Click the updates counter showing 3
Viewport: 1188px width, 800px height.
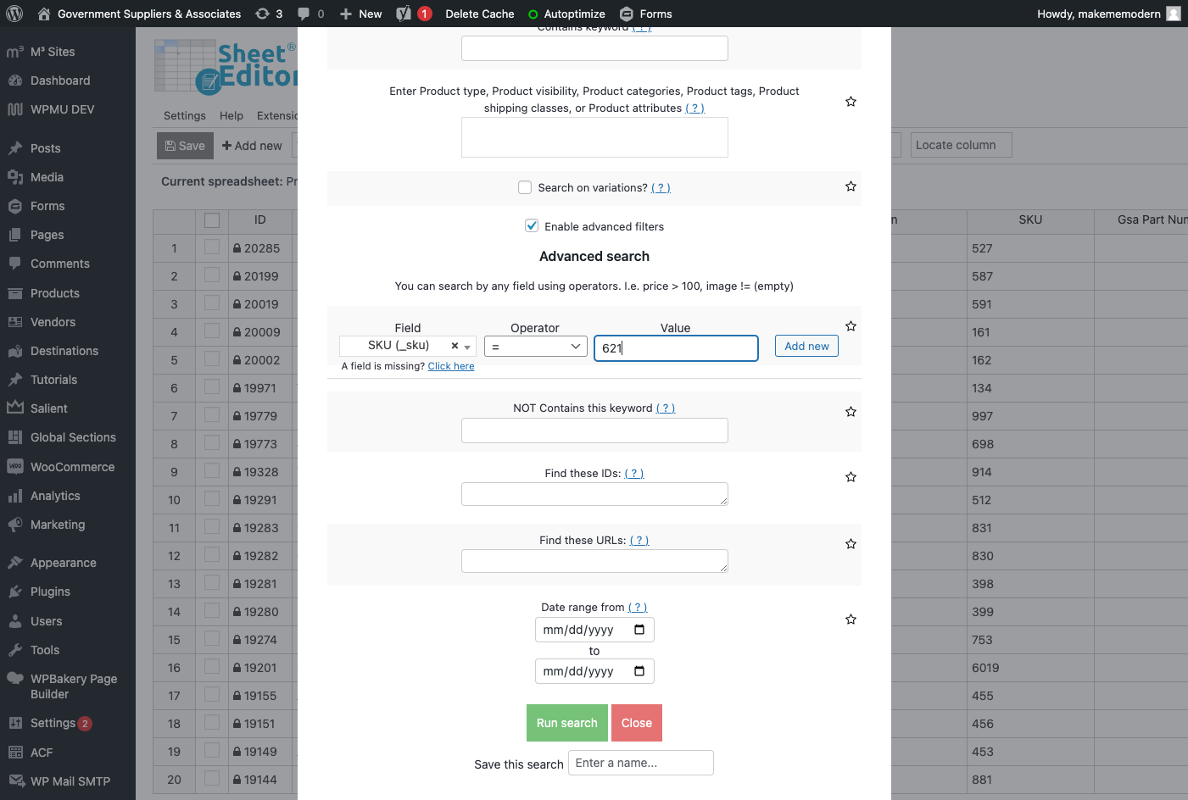point(269,14)
